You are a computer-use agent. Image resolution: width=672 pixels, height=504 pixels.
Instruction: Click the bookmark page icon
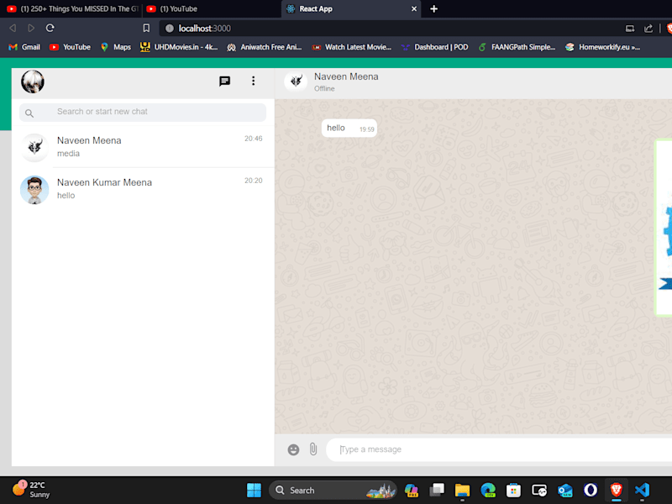click(146, 29)
